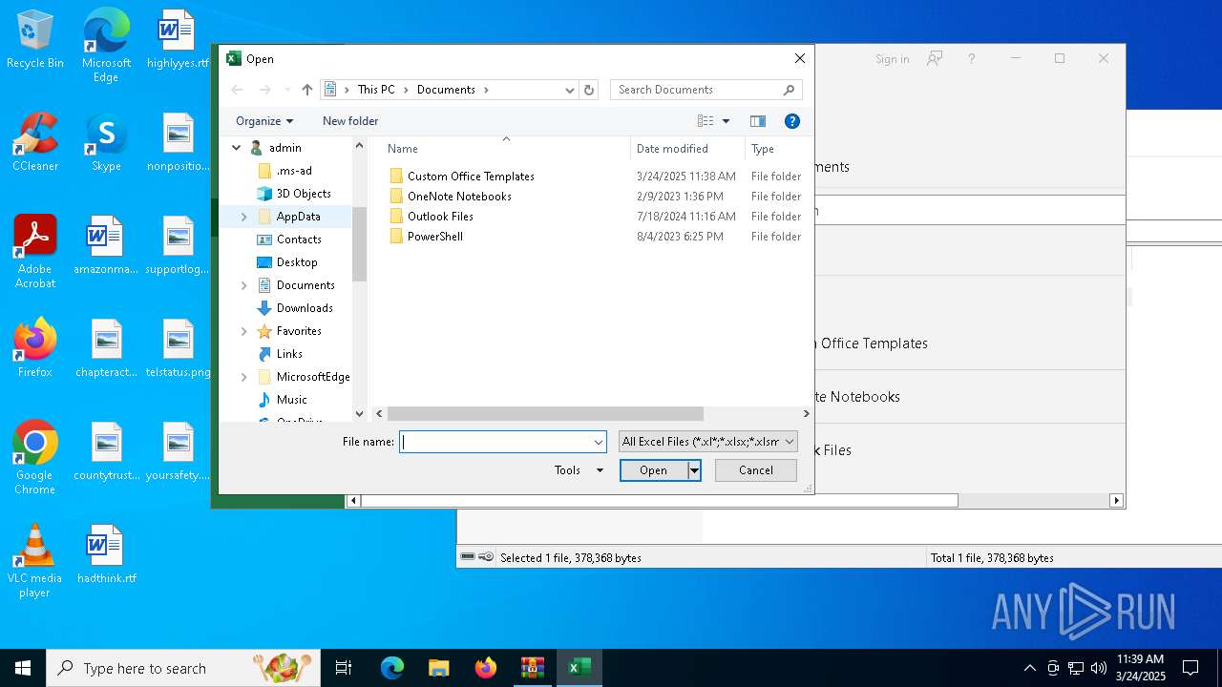Click the Firefox icon in taskbar
Image resolution: width=1222 pixels, height=687 pixels.
coord(485,668)
